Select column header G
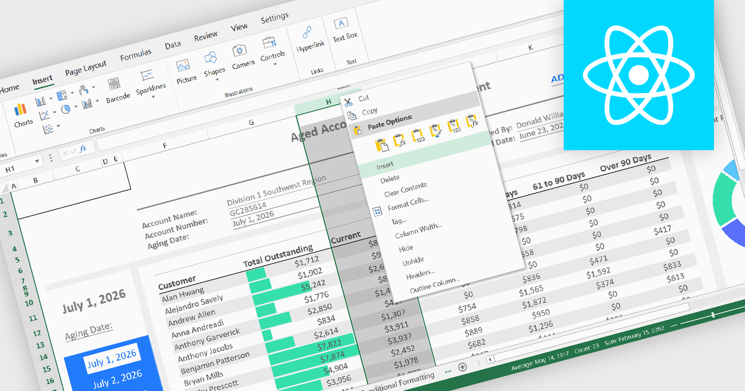The height and width of the screenshot is (391, 745). (251, 124)
